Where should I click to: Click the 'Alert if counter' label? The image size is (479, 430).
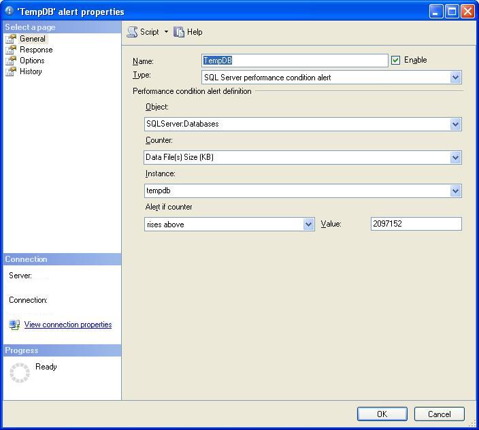[169, 207]
